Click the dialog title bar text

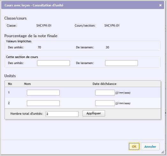[x=34, y=5]
